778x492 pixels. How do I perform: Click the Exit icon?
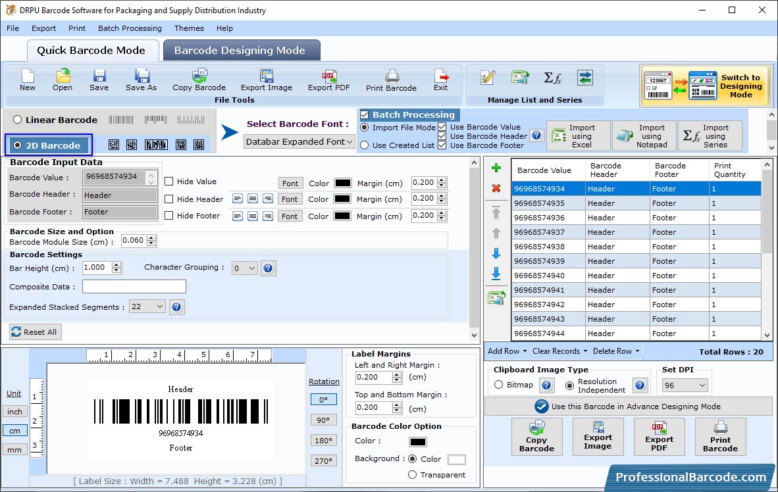[440, 80]
